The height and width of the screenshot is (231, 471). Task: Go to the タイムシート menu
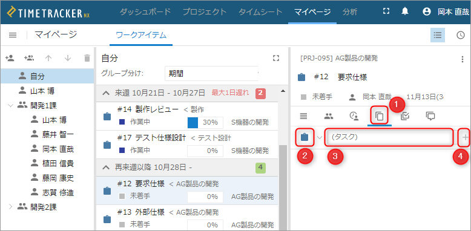click(x=260, y=12)
